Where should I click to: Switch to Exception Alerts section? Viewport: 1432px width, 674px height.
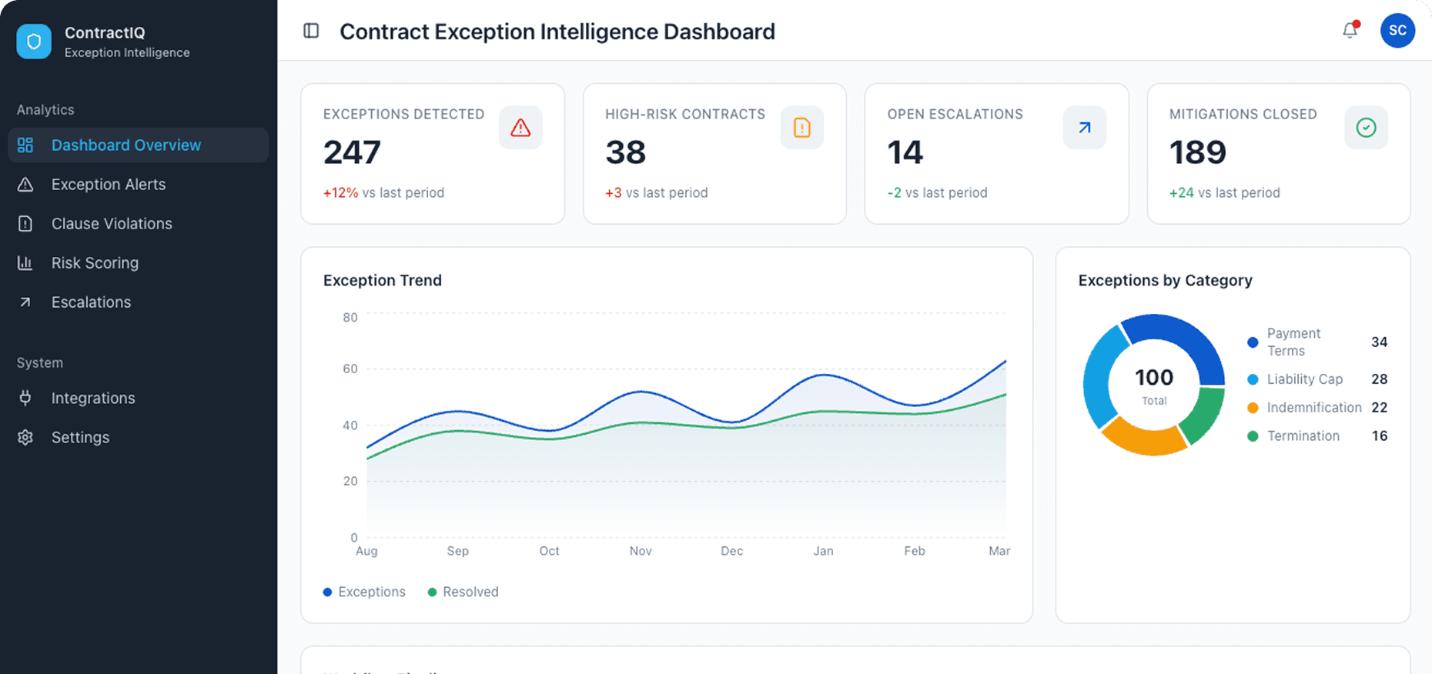[109, 185]
